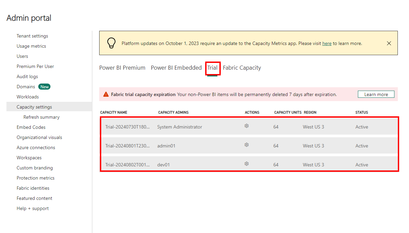The width and height of the screenshot is (409, 233).
Task: Open actions gear for dev01 capacity
Action: pyautogui.click(x=246, y=164)
